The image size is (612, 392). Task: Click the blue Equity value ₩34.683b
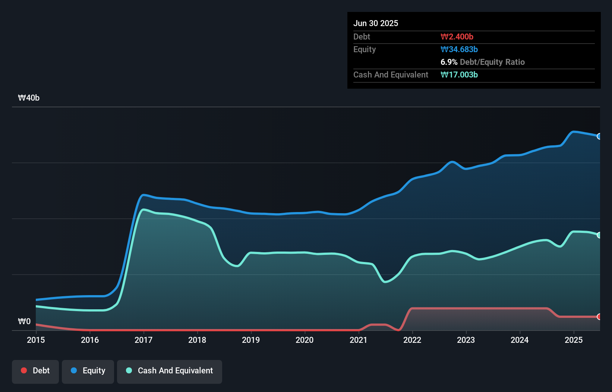[x=459, y=49]
